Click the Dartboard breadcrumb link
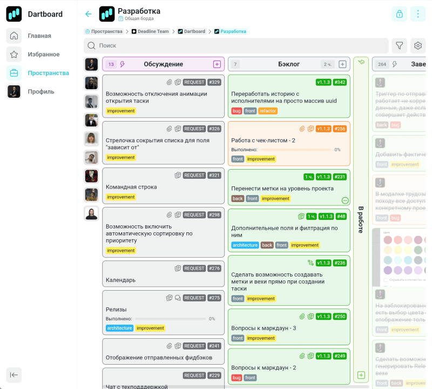Screen dimensions: 432x389 194,31
